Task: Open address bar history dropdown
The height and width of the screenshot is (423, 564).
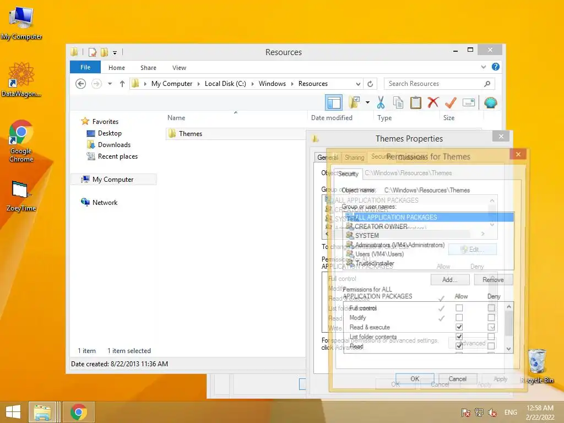Action: coord(358,84)
